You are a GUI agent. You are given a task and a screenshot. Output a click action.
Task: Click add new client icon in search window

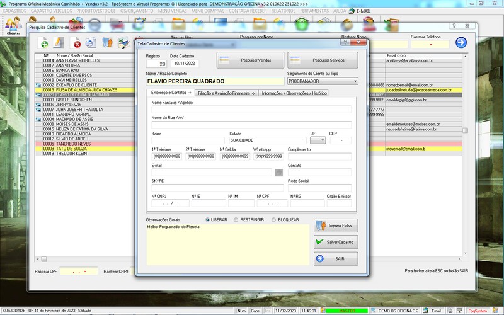click(x=43, y=42)
